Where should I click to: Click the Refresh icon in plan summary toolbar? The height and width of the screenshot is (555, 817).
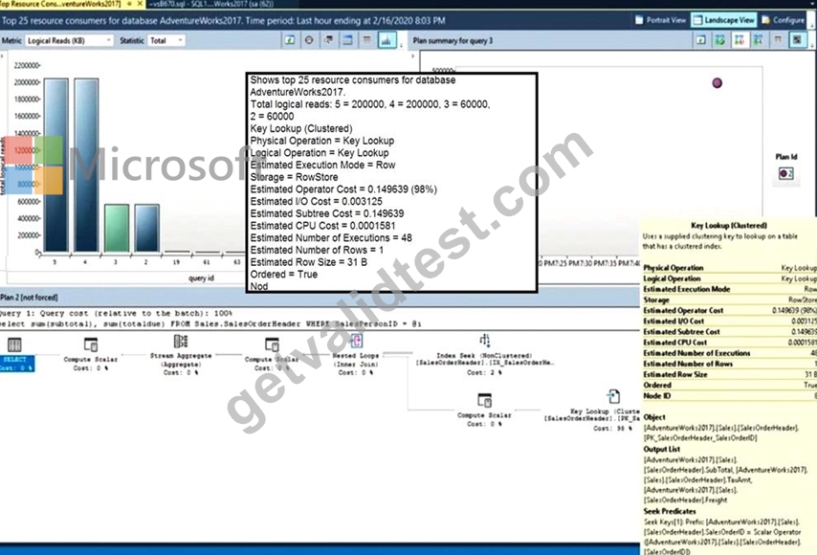pyautogui.click(x=701, y=40)
